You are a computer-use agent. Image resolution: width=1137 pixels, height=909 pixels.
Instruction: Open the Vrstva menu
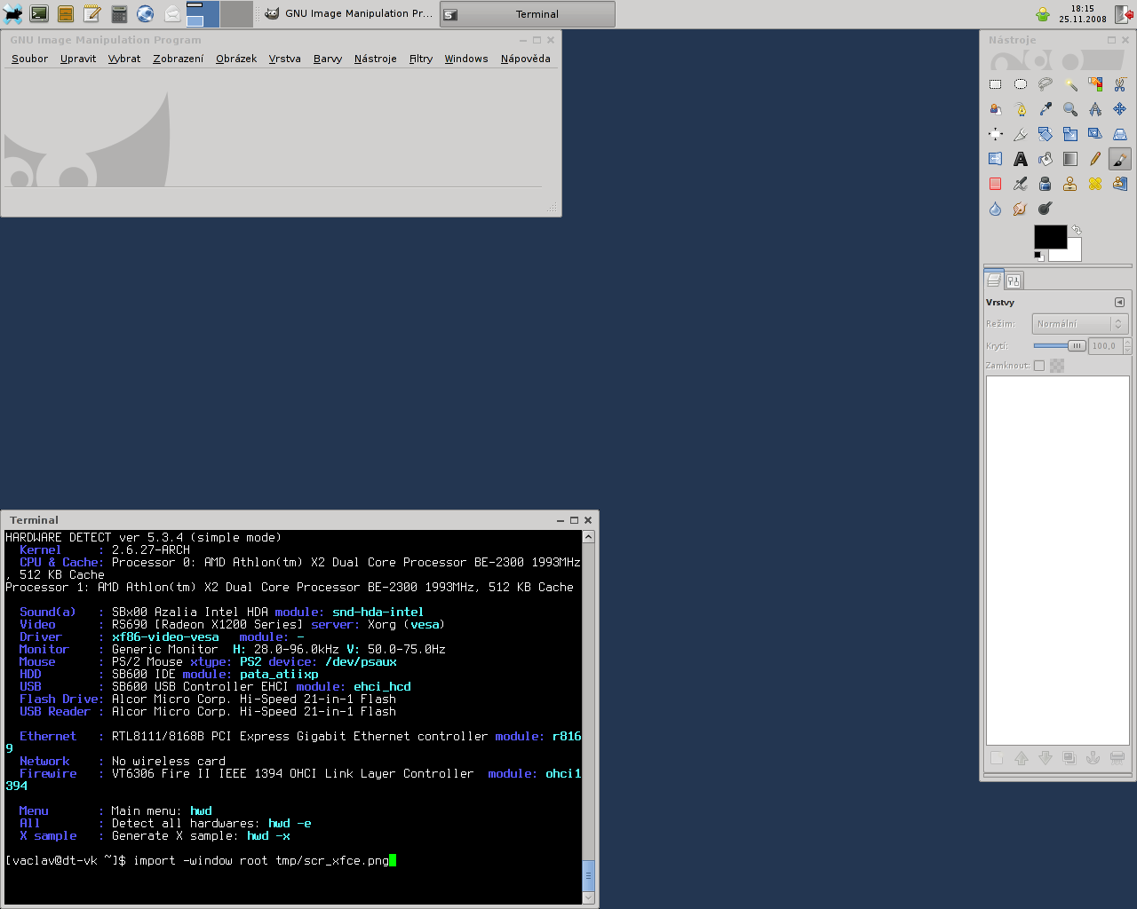(284, 59)
